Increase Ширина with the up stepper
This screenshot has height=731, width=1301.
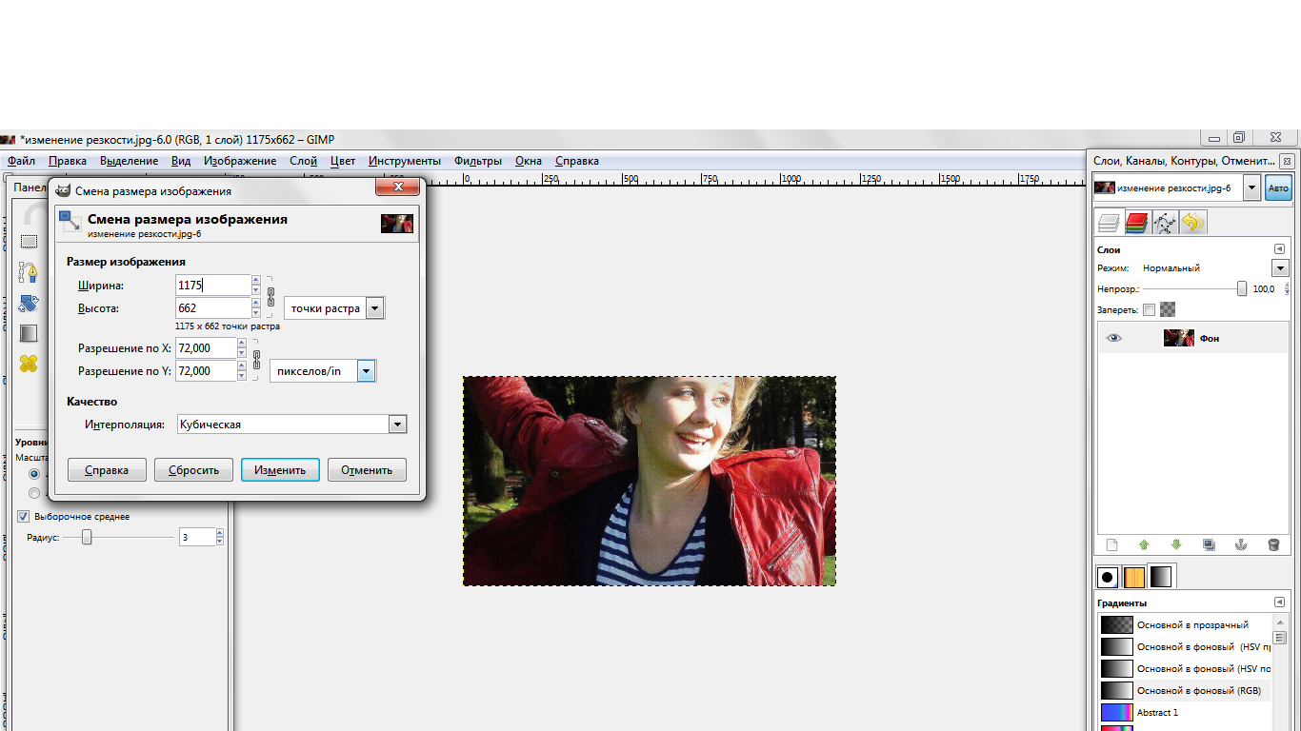[x=255, y=280]
